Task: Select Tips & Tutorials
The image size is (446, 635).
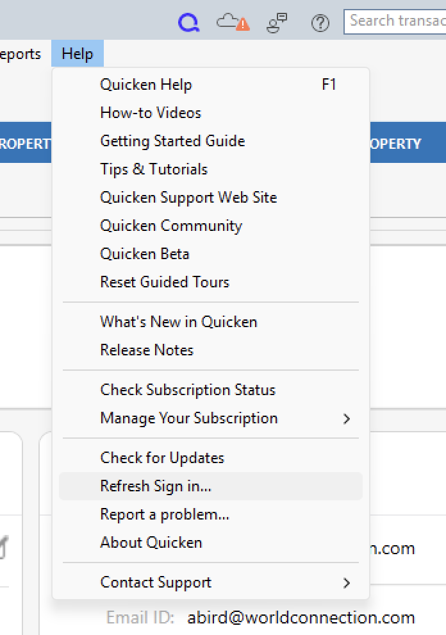Action: coord(210,169)
